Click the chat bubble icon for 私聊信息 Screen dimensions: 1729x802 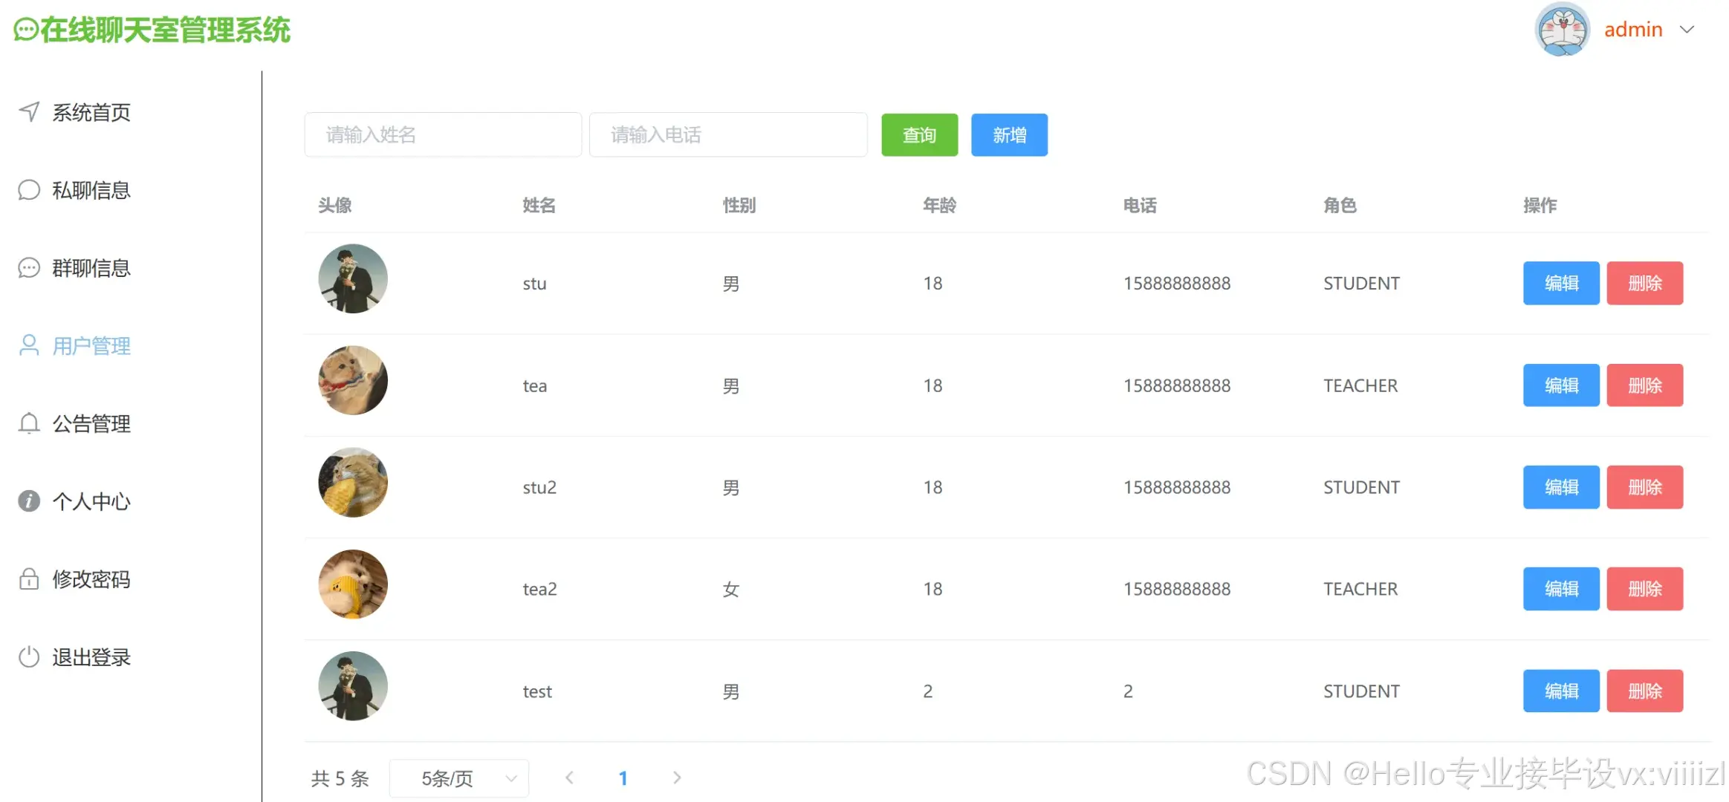point(29,189)
